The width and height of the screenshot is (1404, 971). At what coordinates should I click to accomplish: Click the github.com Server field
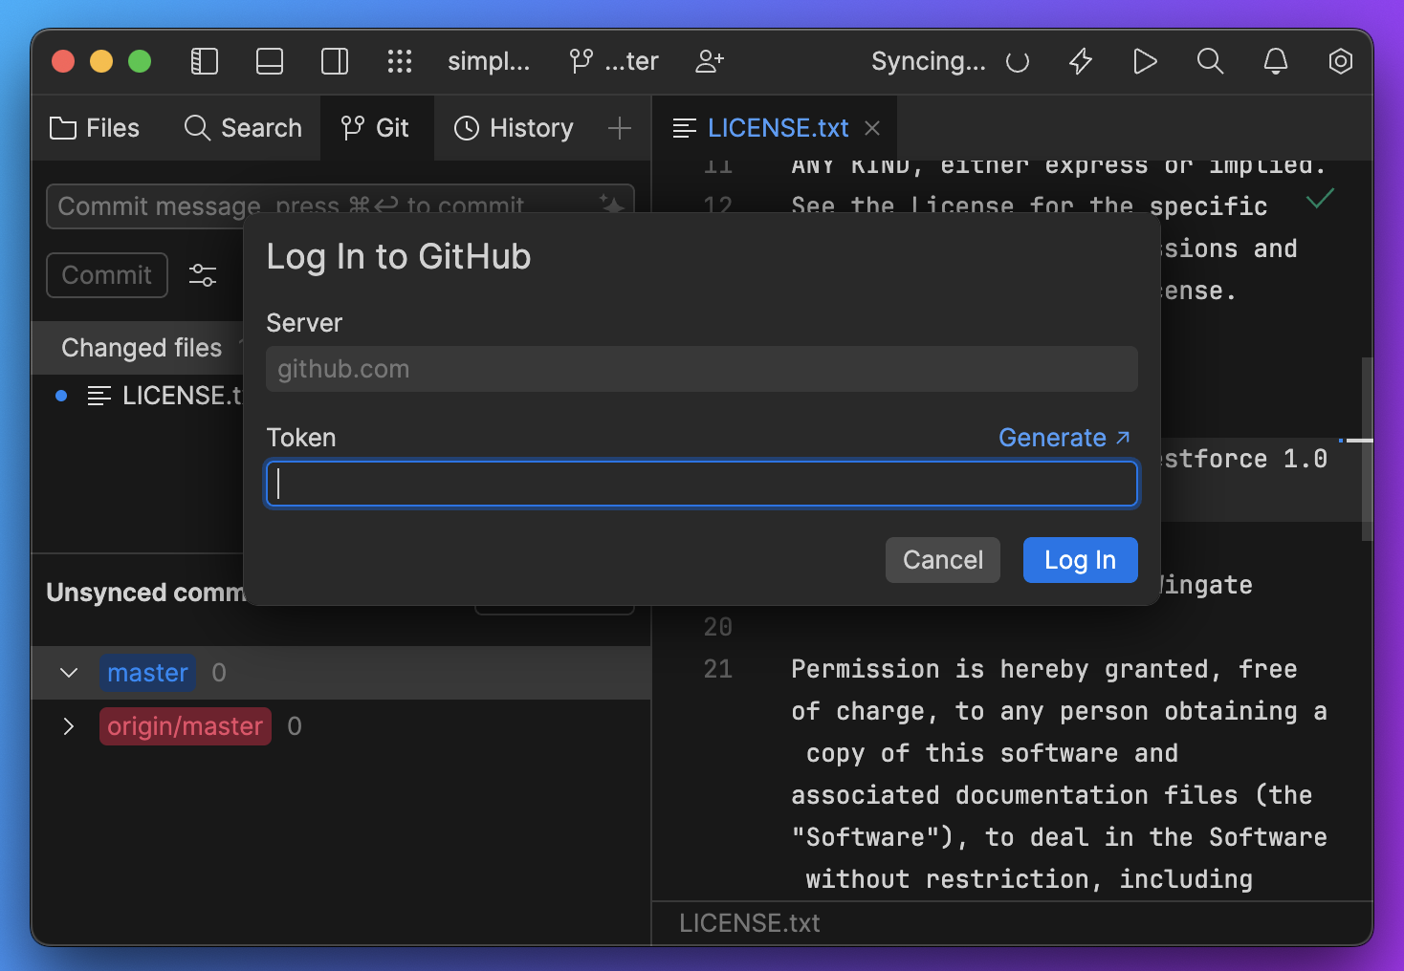pos(702,369)
